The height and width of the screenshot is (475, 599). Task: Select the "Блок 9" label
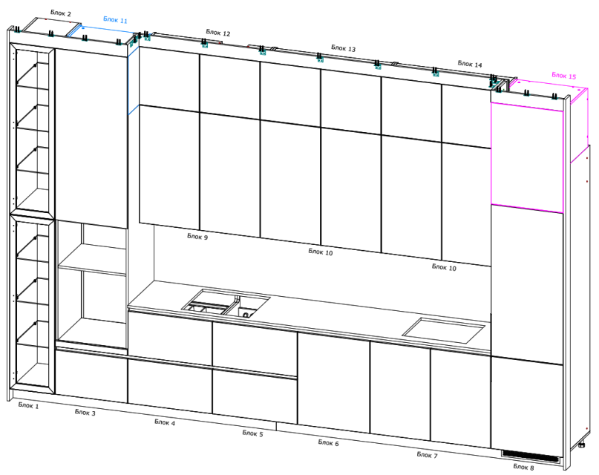tap(197, 237)
